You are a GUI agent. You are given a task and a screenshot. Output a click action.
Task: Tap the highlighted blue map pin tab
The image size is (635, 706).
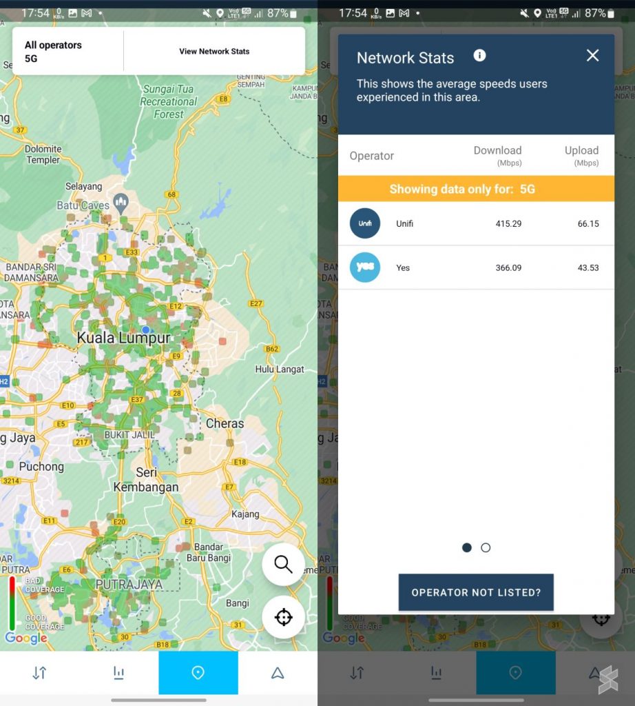click(198, 673)
